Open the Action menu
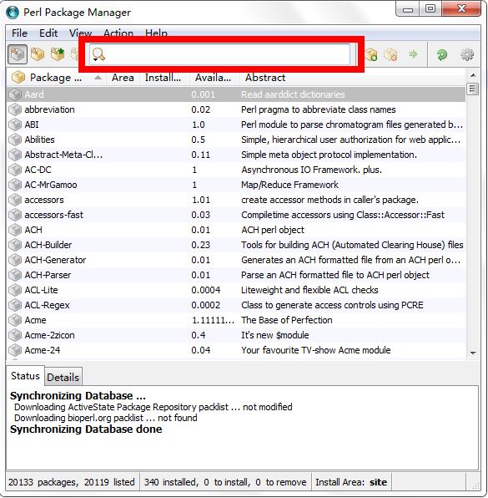This screenshot has height=498, width=488. click(x=118, y=33)
